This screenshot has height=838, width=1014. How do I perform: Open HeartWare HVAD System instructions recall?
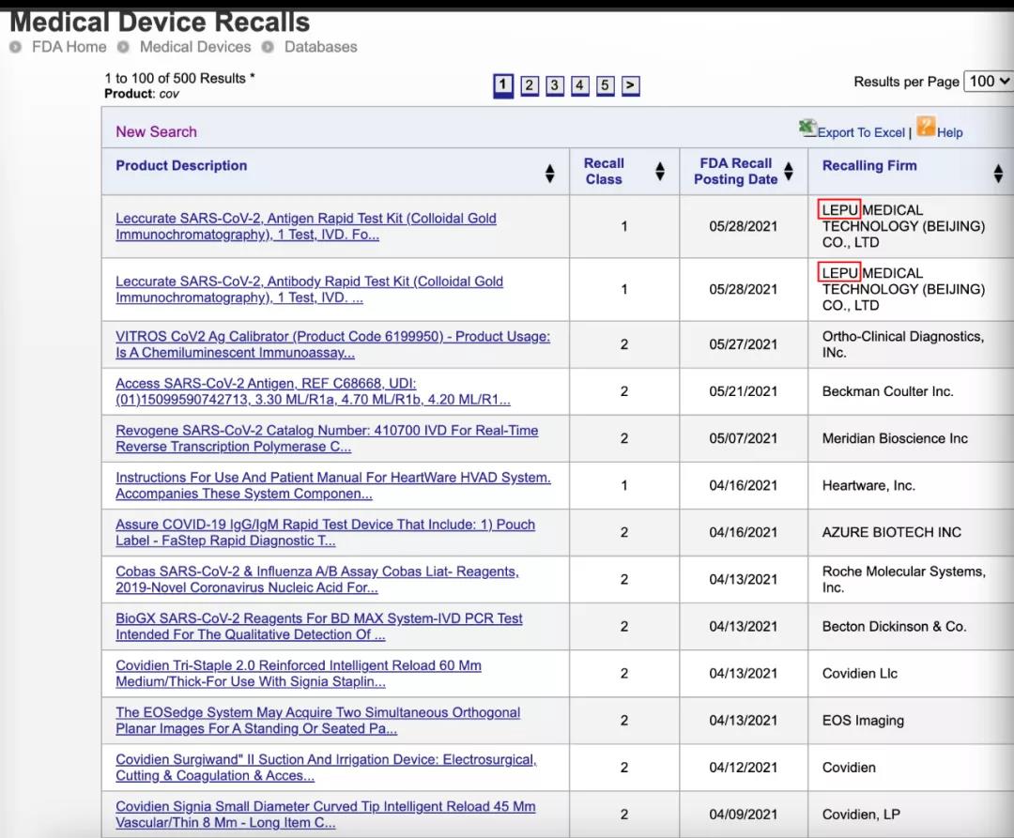click(333, 485)
